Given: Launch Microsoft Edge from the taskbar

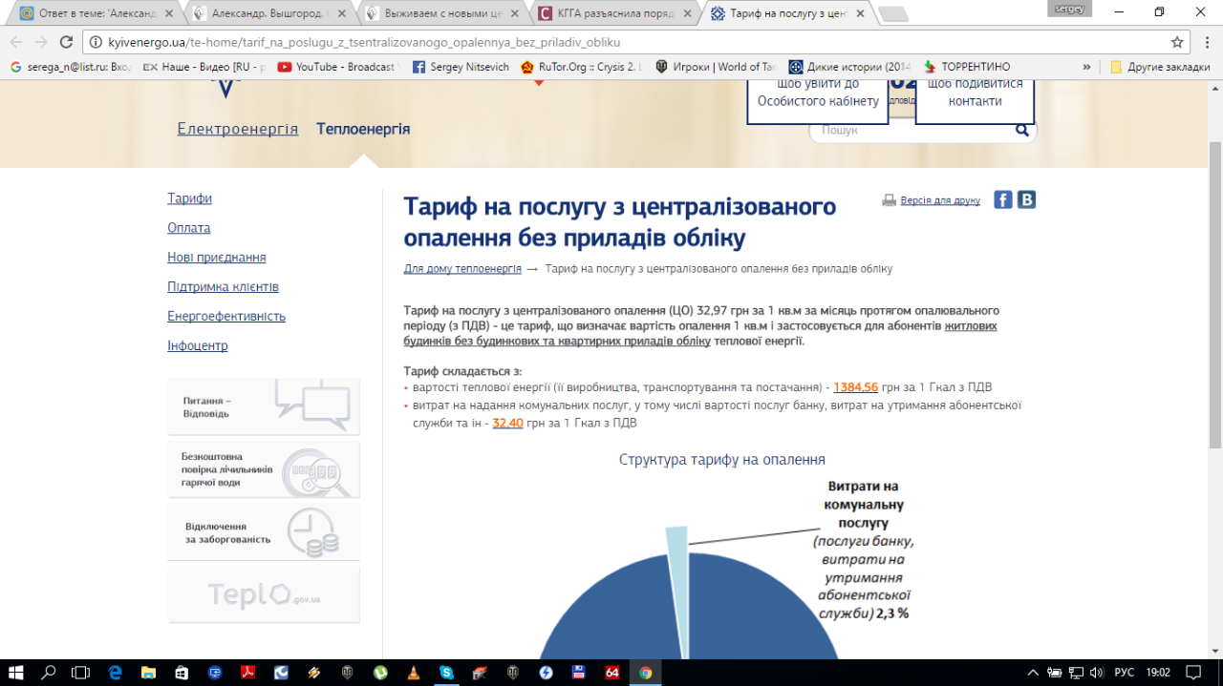Looking at the screenshot, I should pyautogui.click(x=116, y=673).
